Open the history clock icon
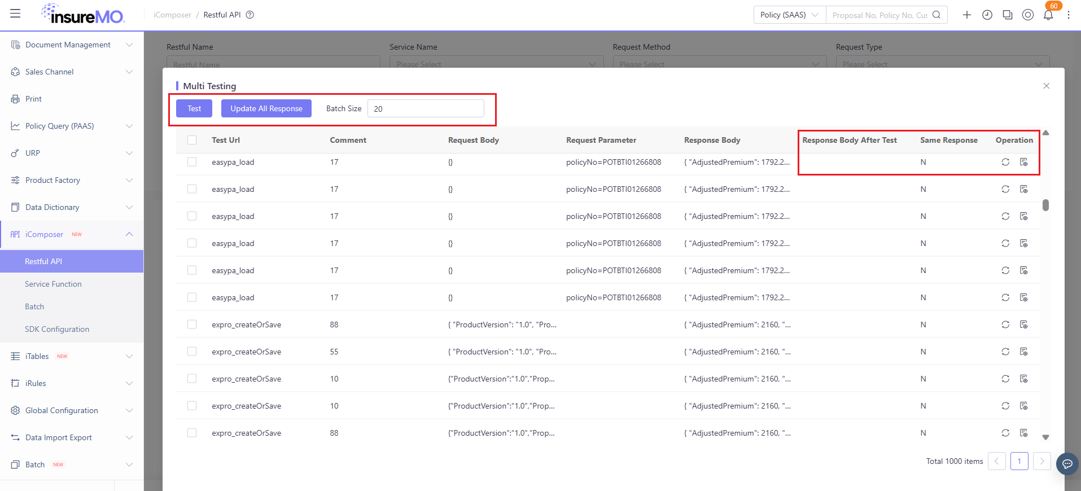Image resolution: width=1081 pixels, height=491 pixels. click(987, 15)
